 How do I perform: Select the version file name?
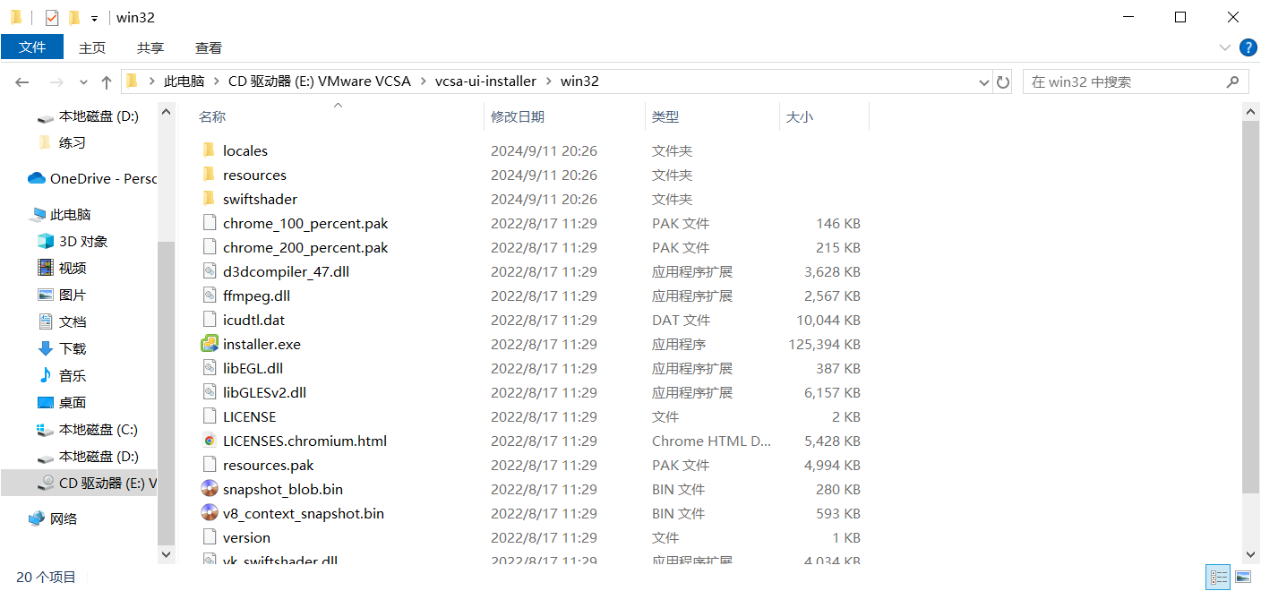[x=246, y=537]
